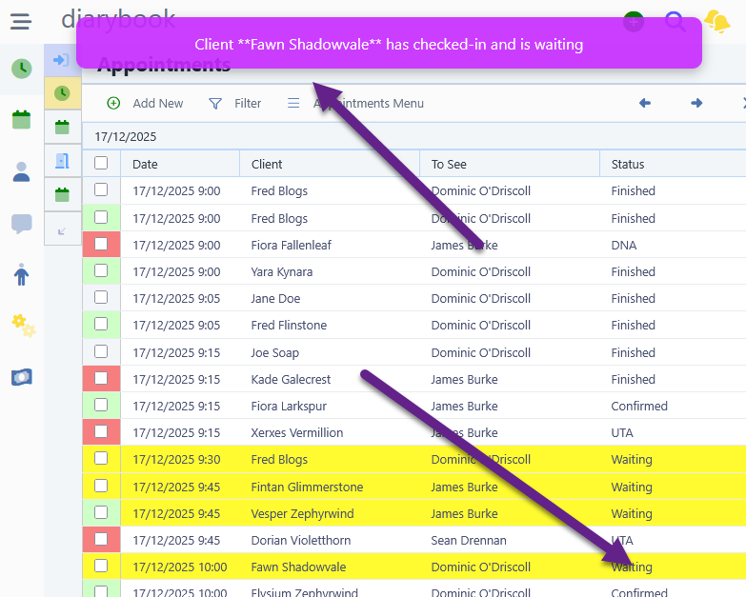Open the chat bubble messages icon
This screenshot has width=746, height=597.
[x=21, y=224]
